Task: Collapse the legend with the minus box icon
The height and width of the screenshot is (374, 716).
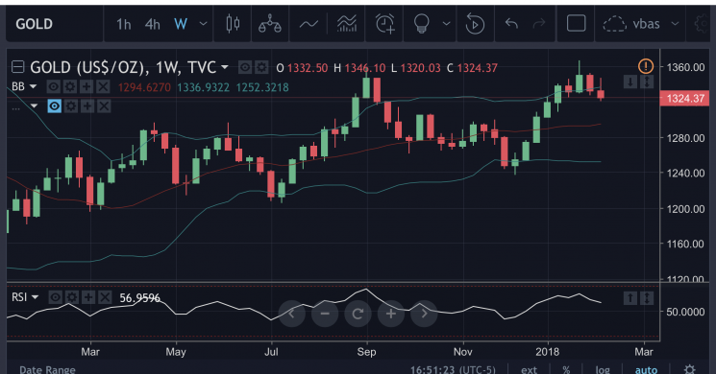Action: [x=18, y=67]
